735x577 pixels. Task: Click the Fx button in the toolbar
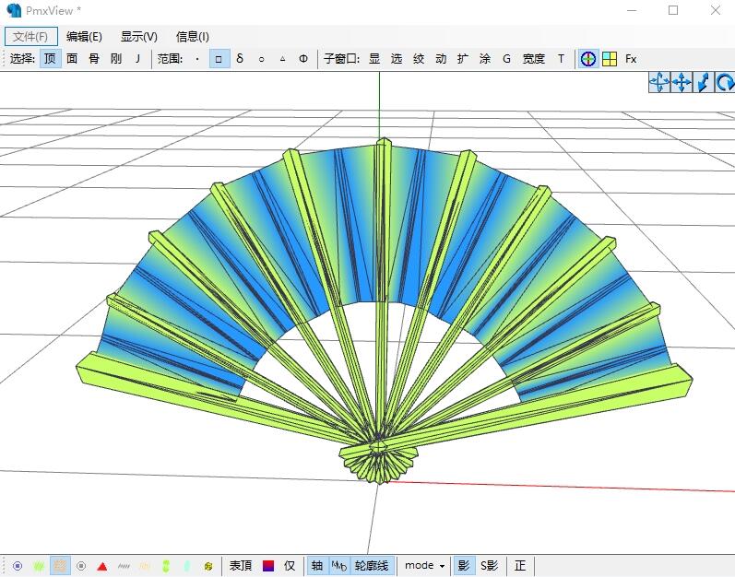631,59
